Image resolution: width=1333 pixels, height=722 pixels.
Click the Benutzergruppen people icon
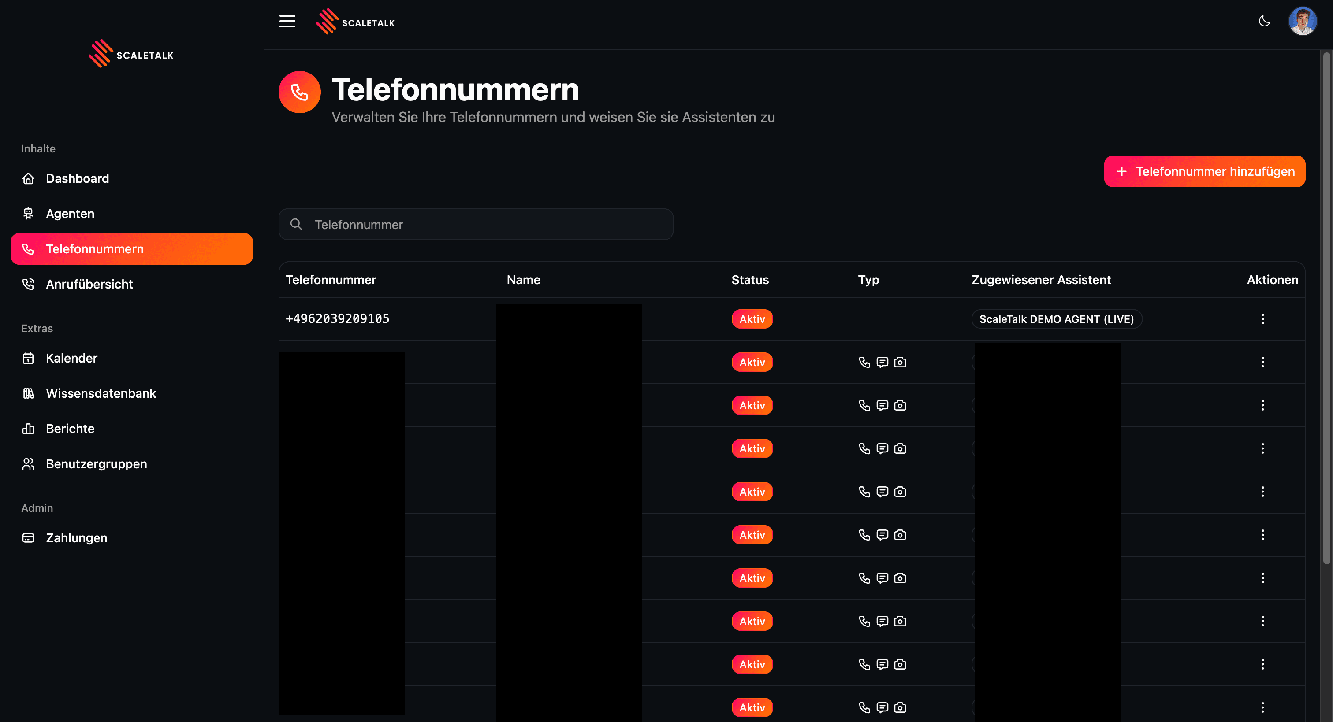29,463
